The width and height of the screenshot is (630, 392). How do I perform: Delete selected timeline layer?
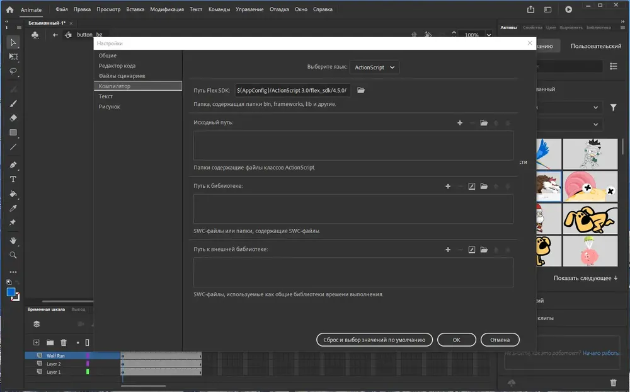pos(64,343)
